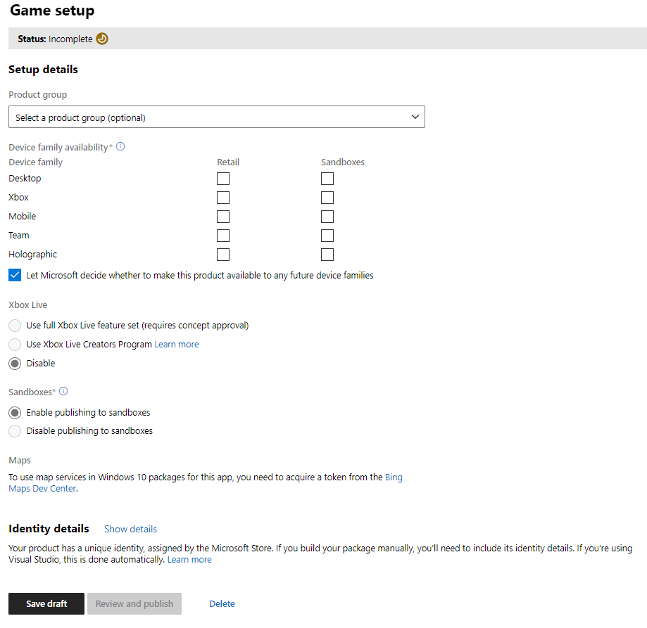Enable Holographic Retail availability
The width and height of the screenshot is (647, 628).
tap(223, 255)
